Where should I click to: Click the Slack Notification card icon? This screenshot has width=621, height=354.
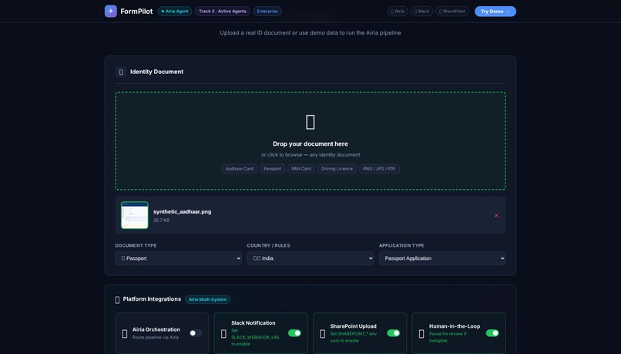click(x=223, y=334)
